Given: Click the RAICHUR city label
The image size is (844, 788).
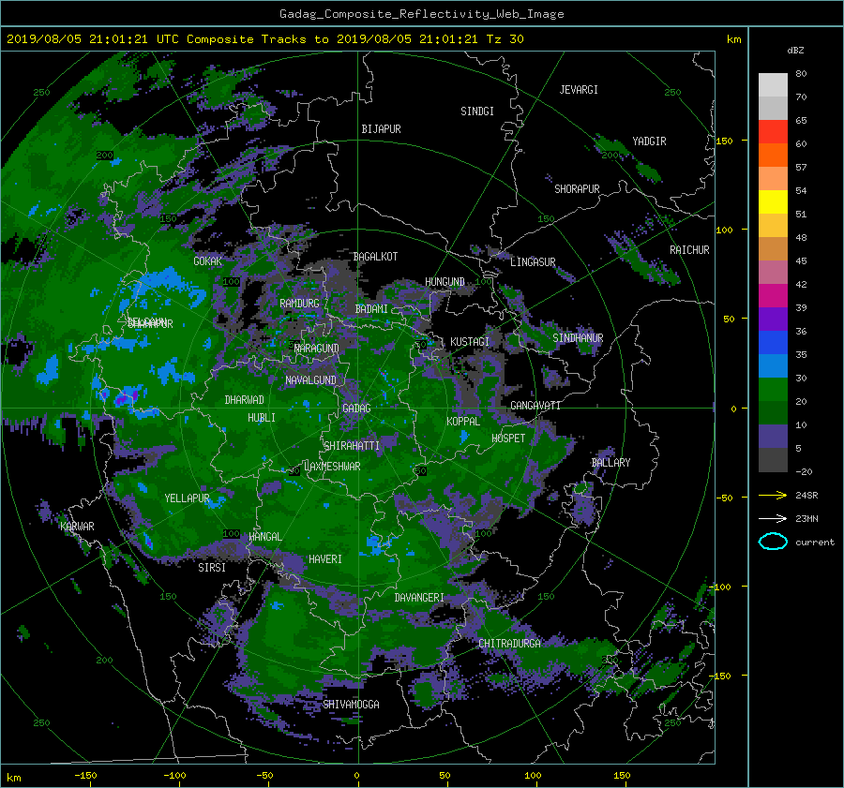Looking at the screenshot, I should point(689,250).
